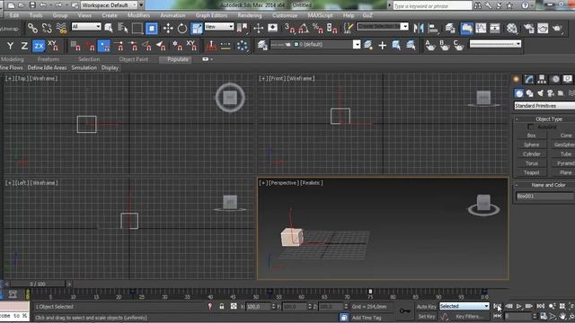Activate the Select and Scale tool
This screenshot has width=575, height=323.
tap(197, 28)
